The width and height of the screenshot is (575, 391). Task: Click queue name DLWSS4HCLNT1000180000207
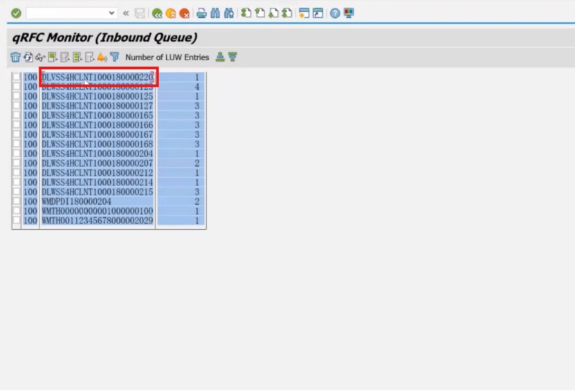[98, 163]
